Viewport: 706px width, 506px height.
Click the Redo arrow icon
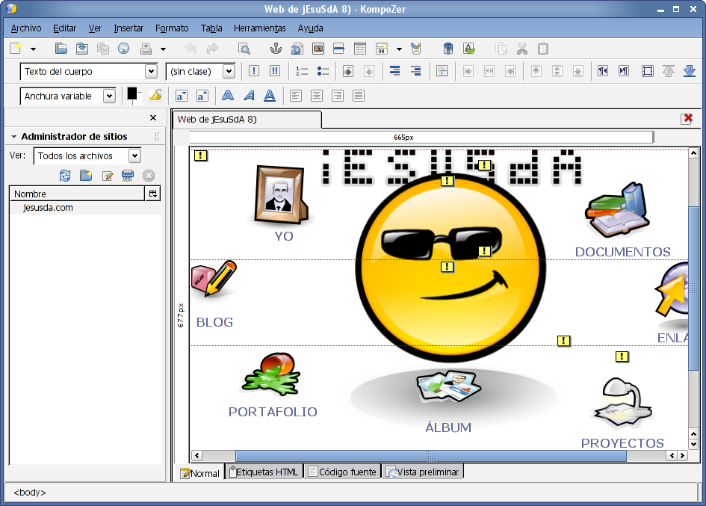tap(212, 49)
